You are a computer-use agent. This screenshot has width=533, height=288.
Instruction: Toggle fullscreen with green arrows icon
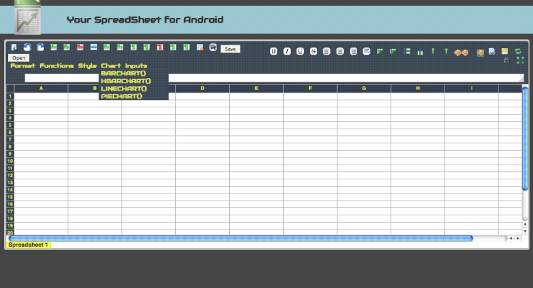(520, 60)
